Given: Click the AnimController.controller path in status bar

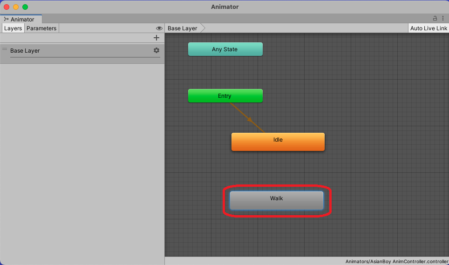Looking at the screenshot, I should [x=396, y=261].
